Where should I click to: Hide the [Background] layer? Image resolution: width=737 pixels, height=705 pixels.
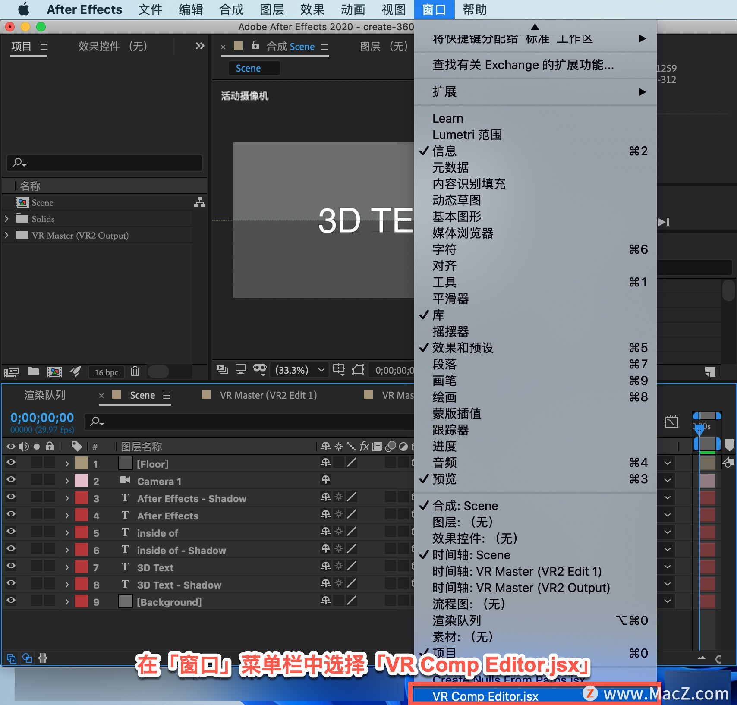(11, 600)
